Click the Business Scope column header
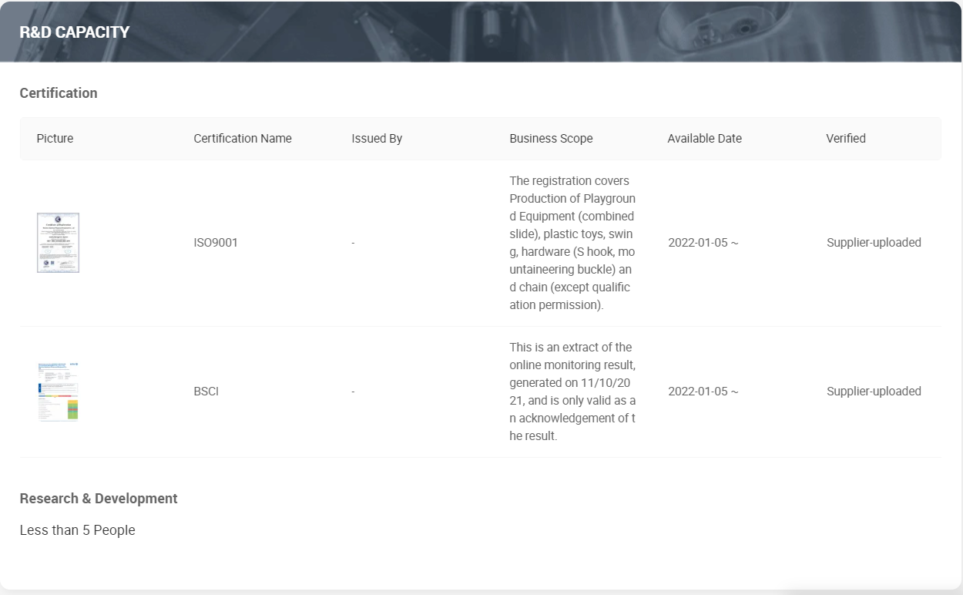 tap(551, 139)
